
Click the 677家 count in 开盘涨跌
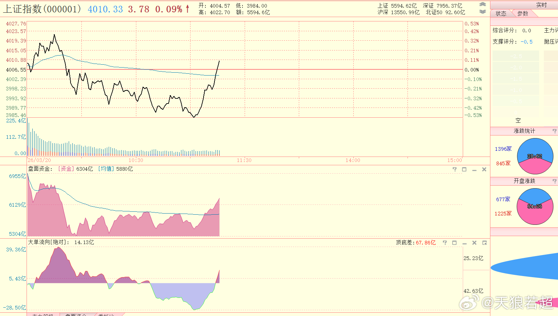pyautogui.click(x=503, y=199)
